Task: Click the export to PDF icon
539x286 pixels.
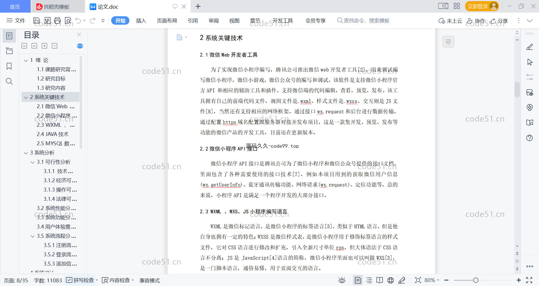Action: (47, 20)
